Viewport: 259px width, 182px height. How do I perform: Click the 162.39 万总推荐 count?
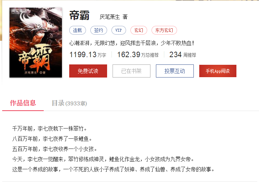pos(138,55)
